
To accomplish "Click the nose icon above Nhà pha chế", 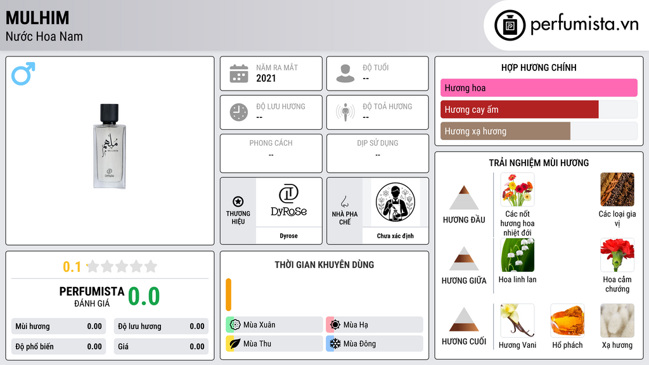I will tap(344, 202).
